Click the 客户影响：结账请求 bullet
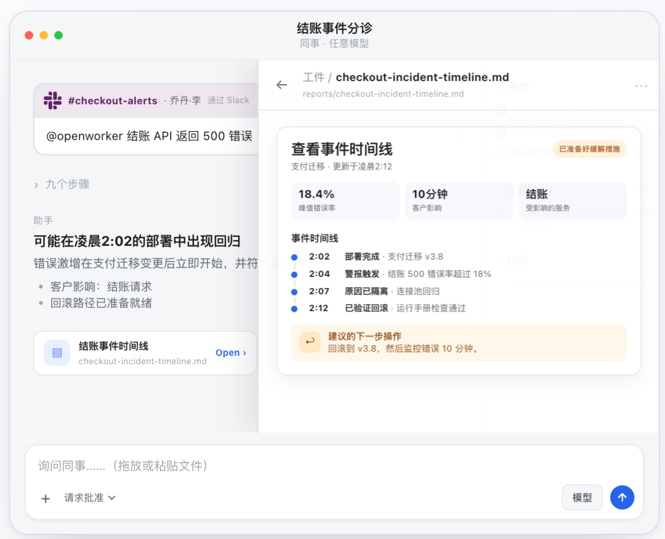The width and height of the screenshot is (665, 539). [101, 287]
